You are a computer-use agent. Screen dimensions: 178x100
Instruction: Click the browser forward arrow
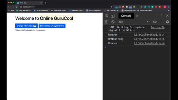pos(13,7)
